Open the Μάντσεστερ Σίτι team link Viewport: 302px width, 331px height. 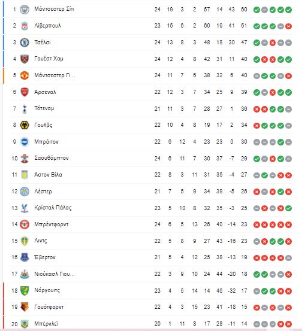[55, 9]
